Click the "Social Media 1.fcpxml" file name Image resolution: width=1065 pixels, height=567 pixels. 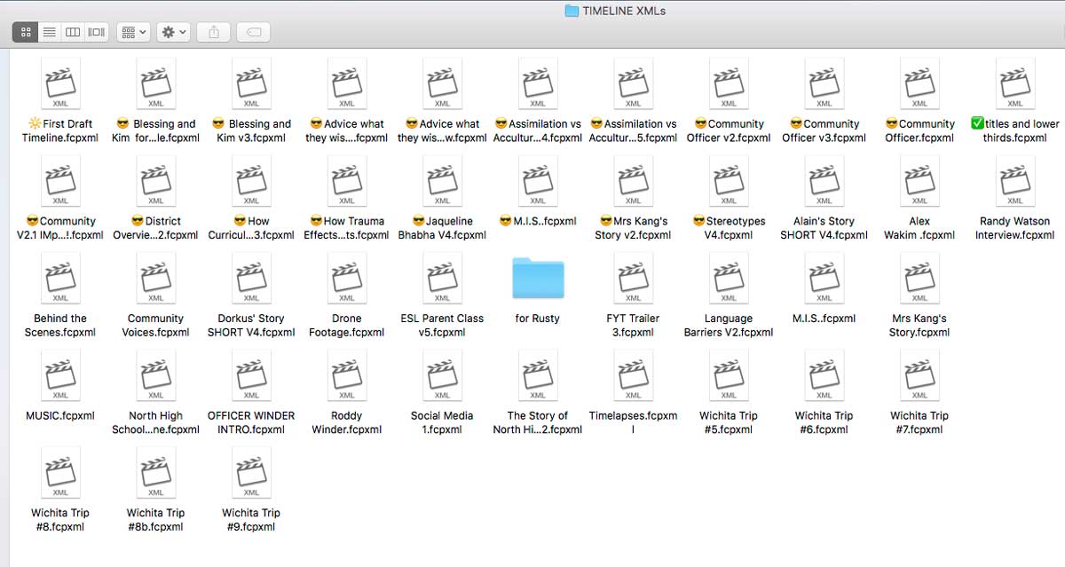(x=442, y=422)
